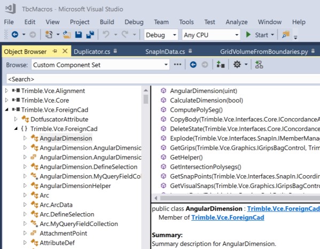Click the Add Similar Objects icon
This screenshot has height=249, width=320.
coord(259,65)
